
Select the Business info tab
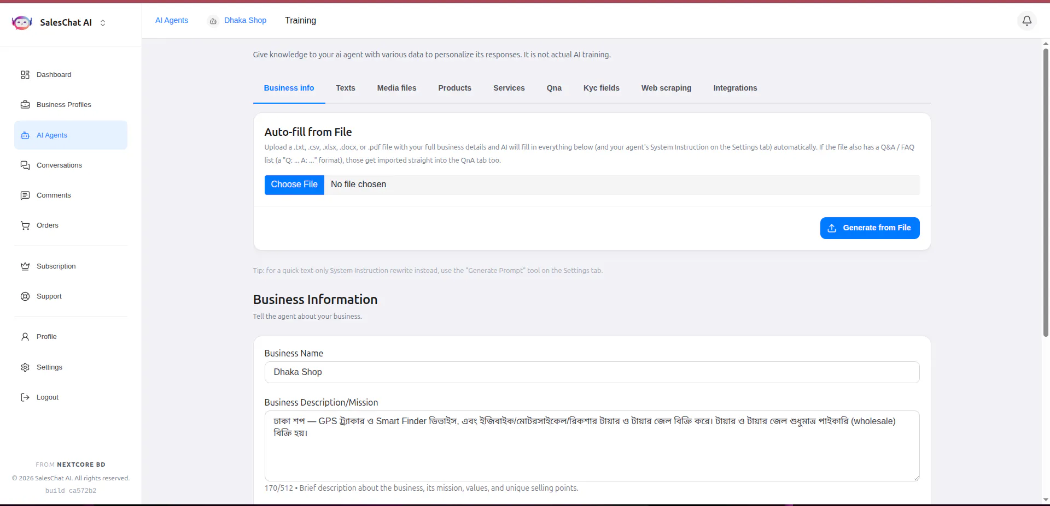tap(289, 88)
